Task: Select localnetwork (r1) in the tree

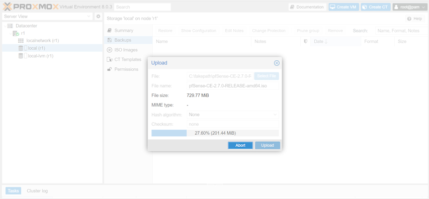Action: [52, 41]
